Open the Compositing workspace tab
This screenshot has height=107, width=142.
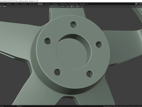click(x=63, y=4)
